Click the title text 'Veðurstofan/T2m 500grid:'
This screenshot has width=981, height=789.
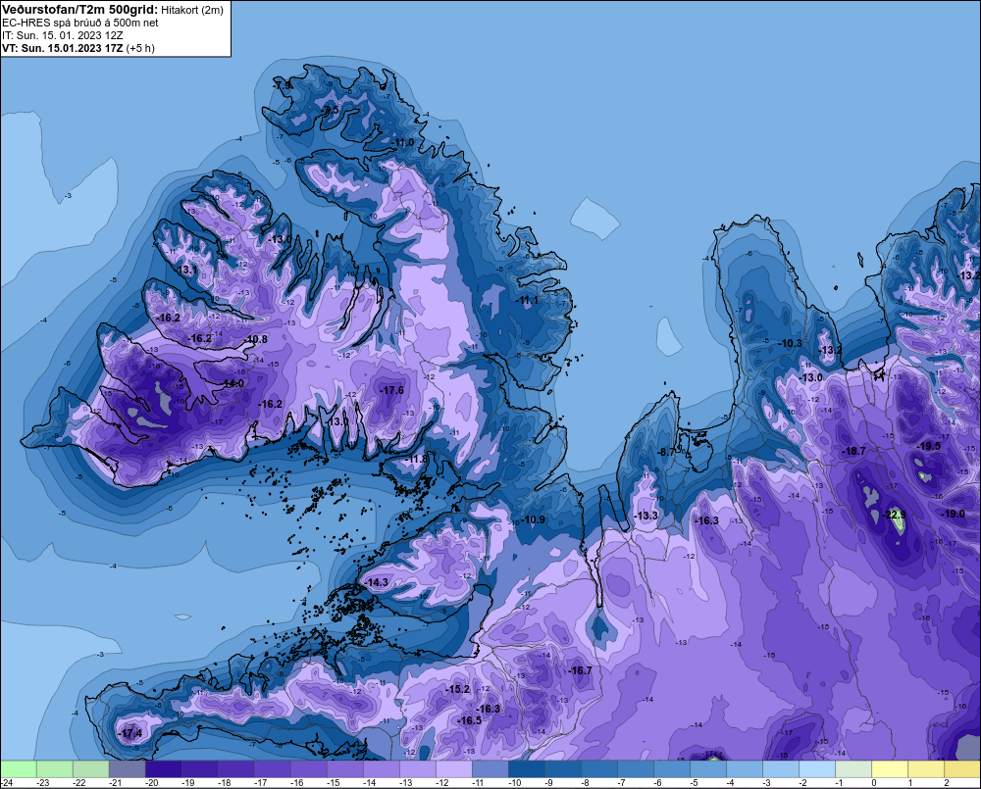[78, 10]
